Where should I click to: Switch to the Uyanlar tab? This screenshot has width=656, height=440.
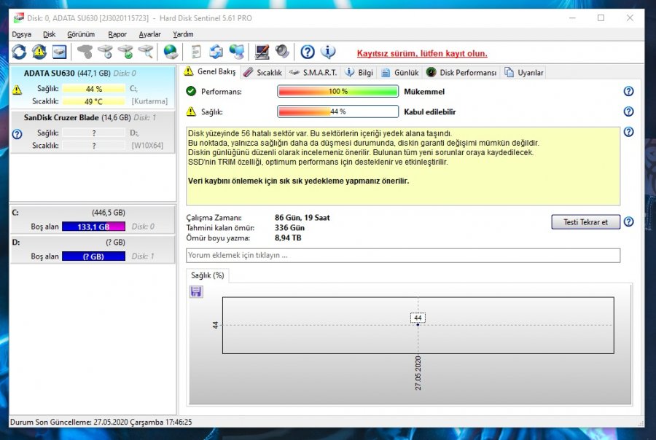pyautogui.click(x=523, y=72)
